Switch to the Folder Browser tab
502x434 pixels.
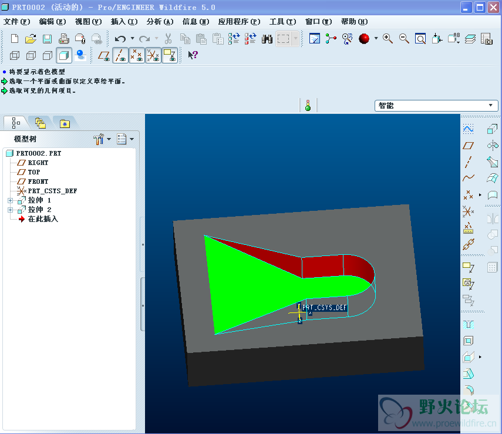(41, 123)
